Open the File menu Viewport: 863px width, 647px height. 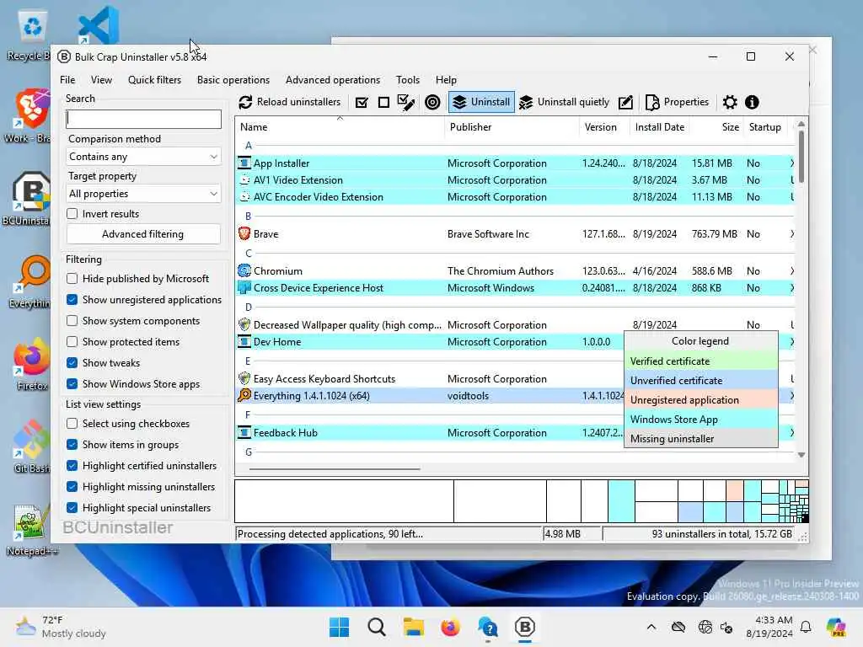(67, 80)
